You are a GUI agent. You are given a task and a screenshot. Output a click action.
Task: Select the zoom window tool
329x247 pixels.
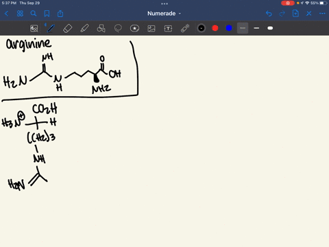click(34, 28)
